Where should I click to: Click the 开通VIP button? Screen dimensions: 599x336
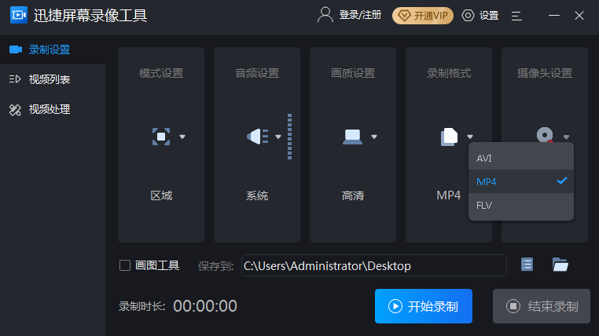[x=422, y=16]
